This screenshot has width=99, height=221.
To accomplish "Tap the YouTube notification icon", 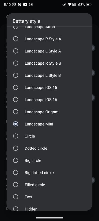I will click(x=25, y=4).
